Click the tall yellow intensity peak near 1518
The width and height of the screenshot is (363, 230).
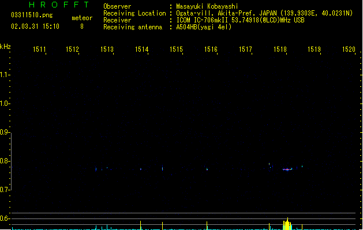click(x=287, y=224)
